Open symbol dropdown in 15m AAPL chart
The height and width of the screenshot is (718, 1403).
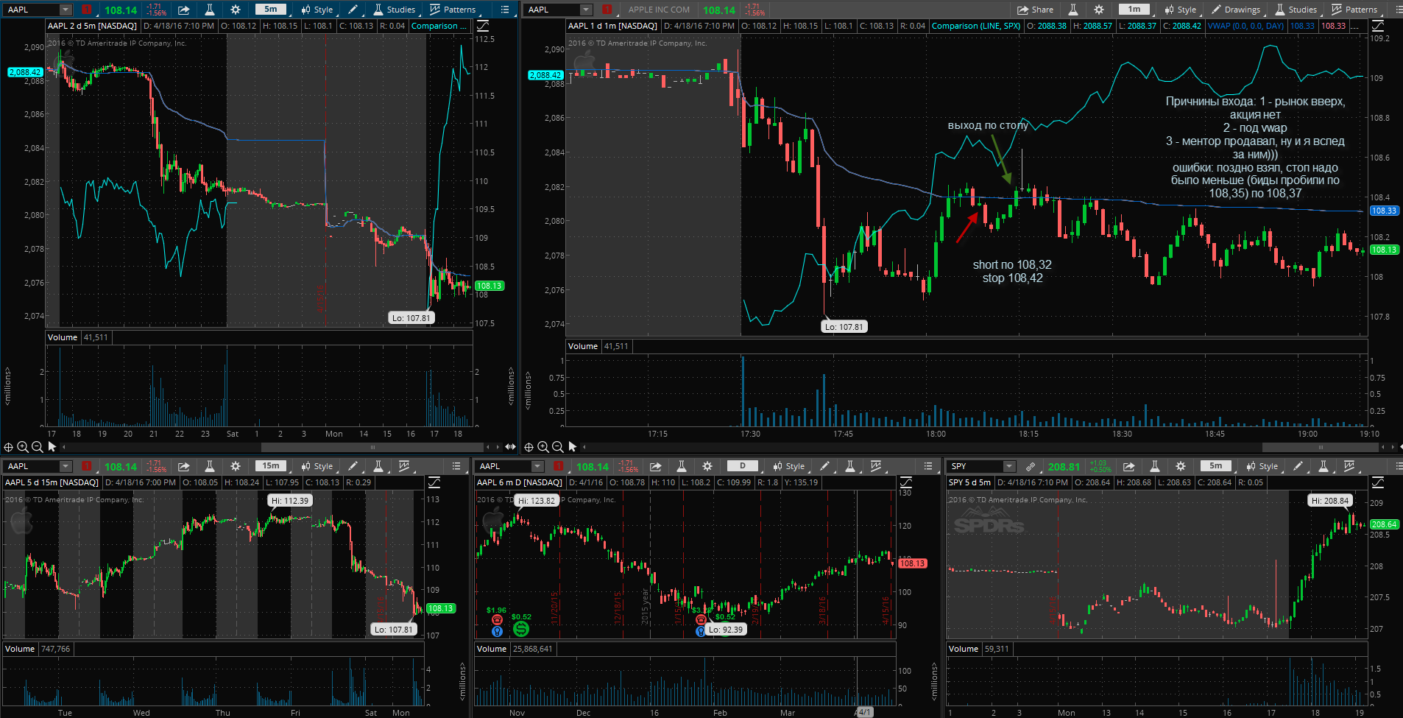(66, 466)
